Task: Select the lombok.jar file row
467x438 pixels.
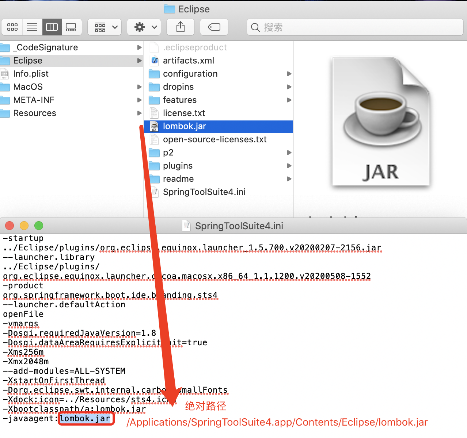Action: 219,126
